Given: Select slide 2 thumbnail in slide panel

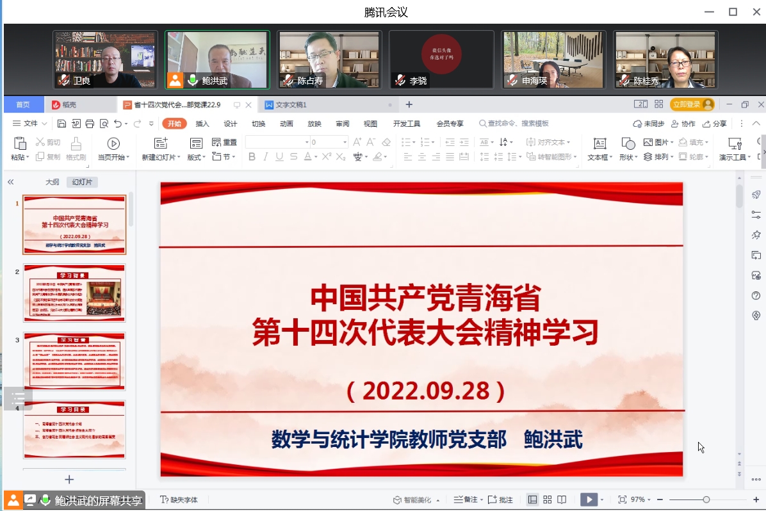Looking at the screenshot, I should pyautogui.click(x=74, y=293).
